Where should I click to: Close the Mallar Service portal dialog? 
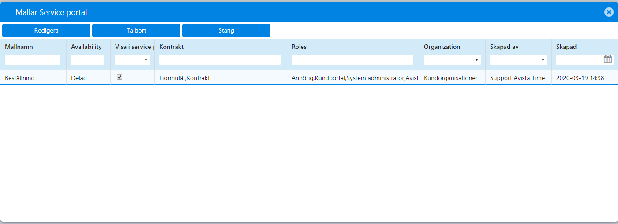click(x=609, y=12)
